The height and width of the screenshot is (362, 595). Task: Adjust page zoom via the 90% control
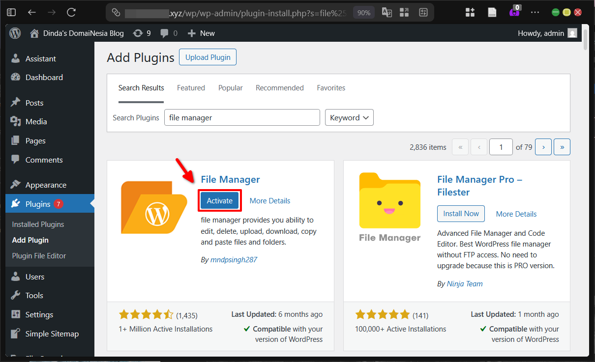[x=363, y=12]
